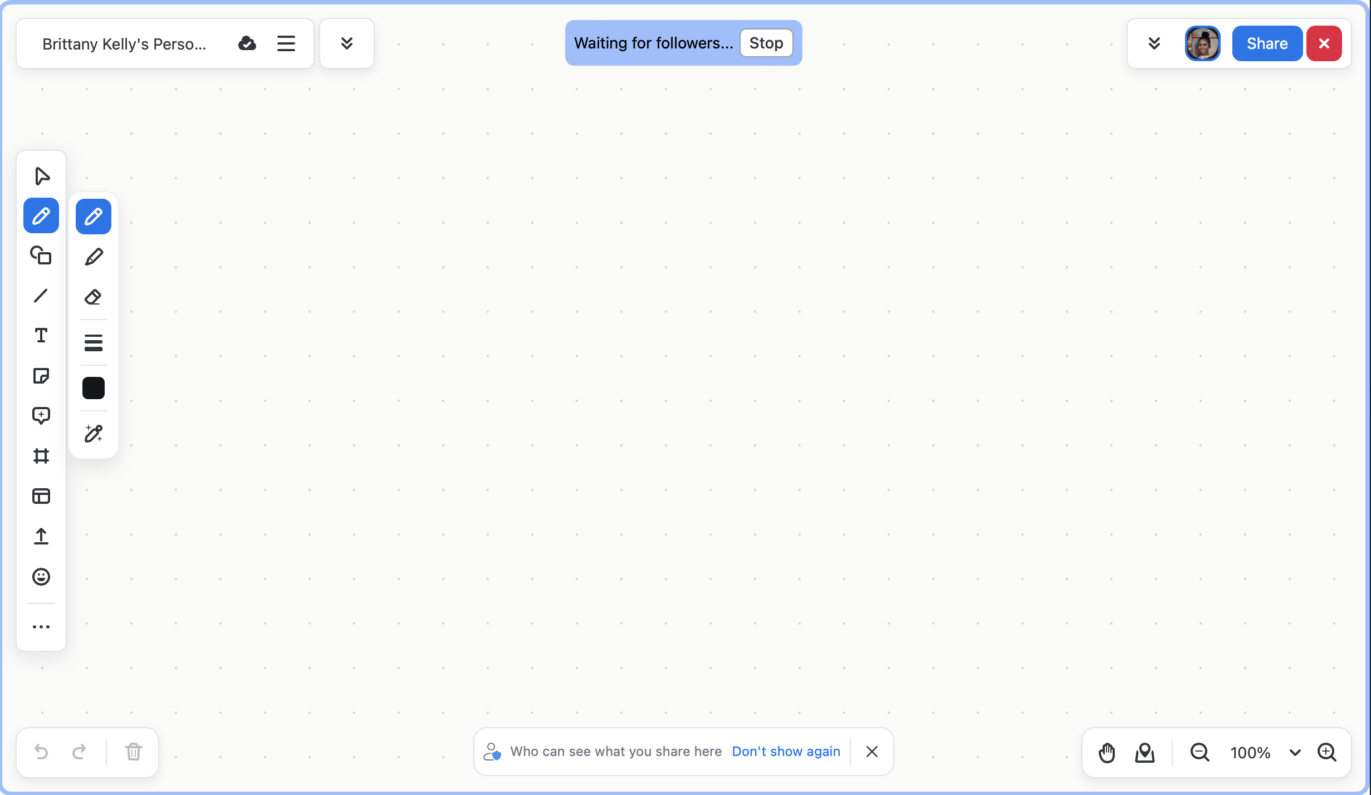Open the templates tool
This screenshot has width=1371, height=795.
click(41, 496)
